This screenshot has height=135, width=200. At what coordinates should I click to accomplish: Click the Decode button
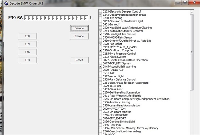point(79,28)
